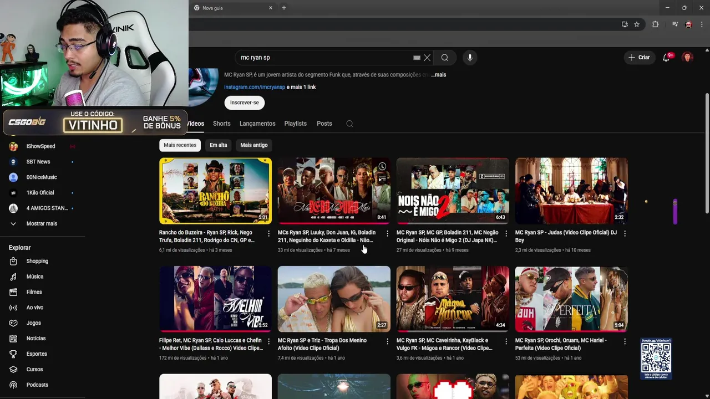710x399 pixels.
Task: Play the Mágoa e Rancor thumbnail
Action: point(453,299)
